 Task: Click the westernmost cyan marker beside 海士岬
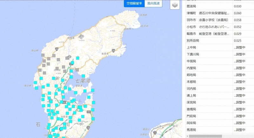click(x=35, y=83)
